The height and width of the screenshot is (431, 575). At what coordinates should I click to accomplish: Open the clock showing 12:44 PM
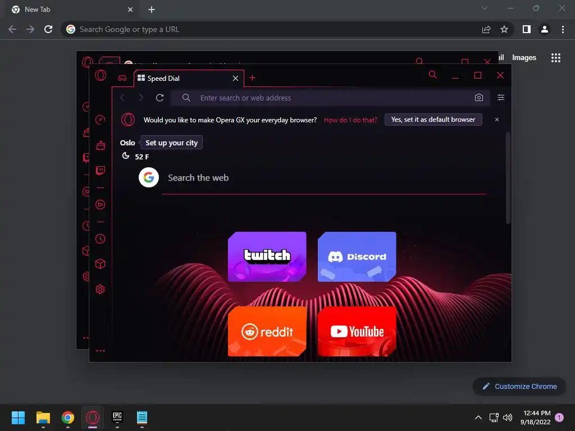pos(535,418)
